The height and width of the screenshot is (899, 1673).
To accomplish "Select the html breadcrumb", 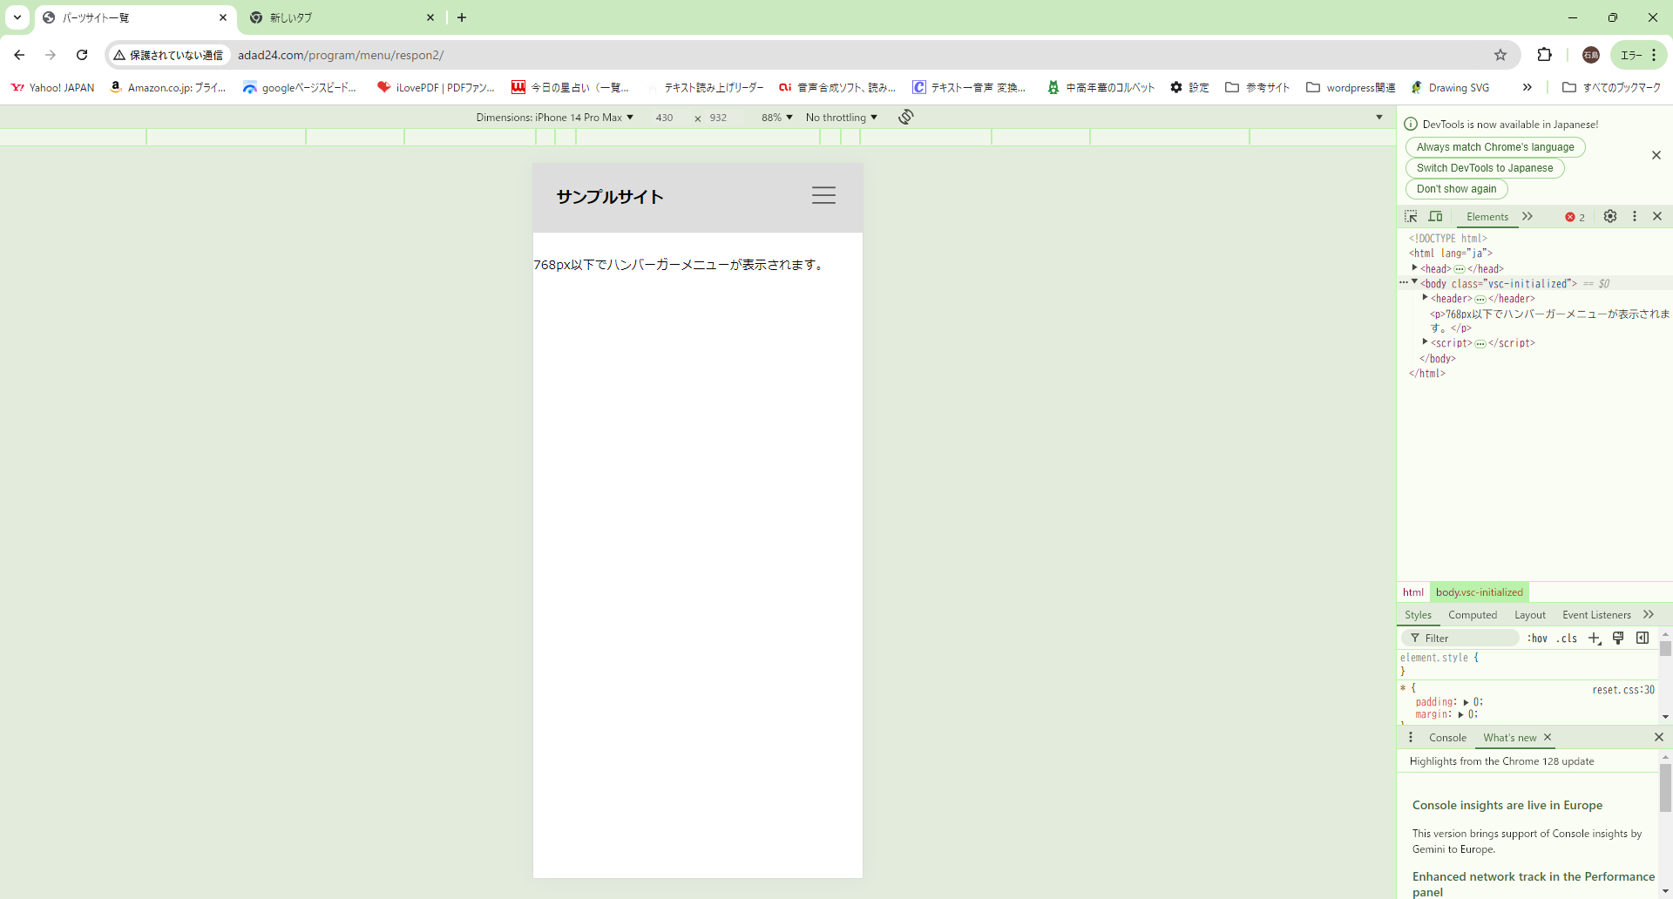I will tap(1413, 592).
